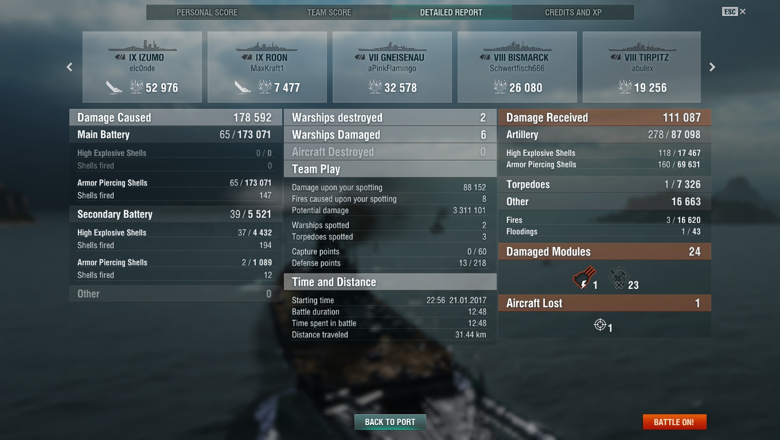Select the VII Gneisenau ship card
The height and width of the screenshot is (440, 780).
point(392,67)
